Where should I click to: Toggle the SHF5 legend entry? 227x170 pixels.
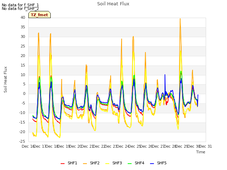coord(158,163)
